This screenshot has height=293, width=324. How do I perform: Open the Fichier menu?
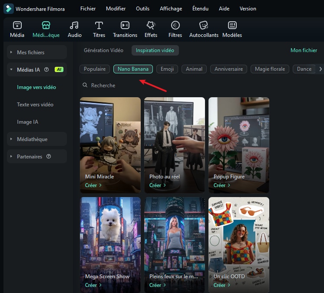point(88,9)
